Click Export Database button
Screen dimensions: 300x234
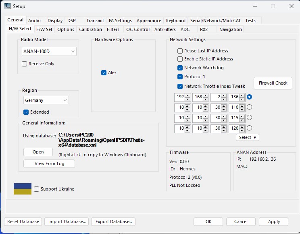[x=113, y=222]
